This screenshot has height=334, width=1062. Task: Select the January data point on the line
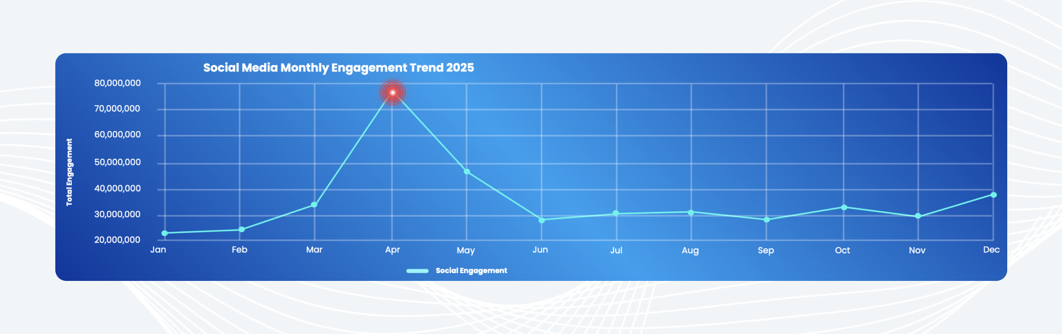(x=165, y=233)
